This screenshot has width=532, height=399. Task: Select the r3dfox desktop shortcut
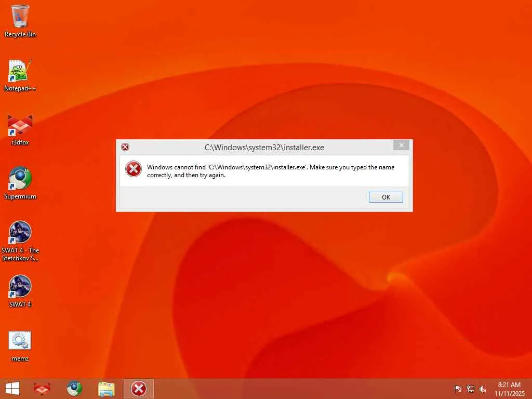tap(20, 129)
